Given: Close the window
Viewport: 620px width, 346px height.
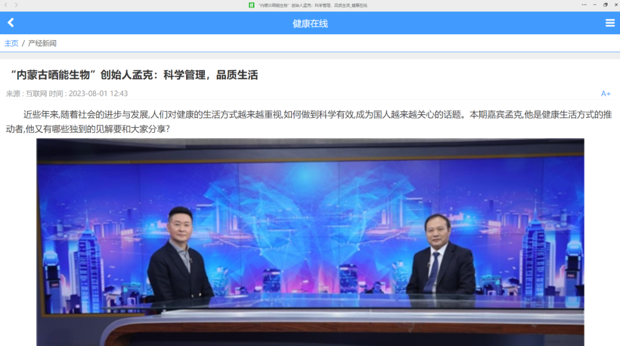Looking at the screenshot, I should click(616, 5).
